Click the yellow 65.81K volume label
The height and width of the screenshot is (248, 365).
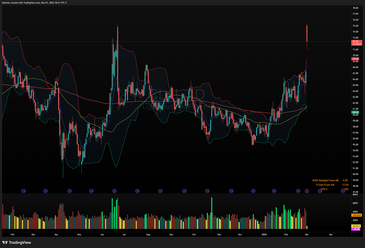(x=356, y=226)
